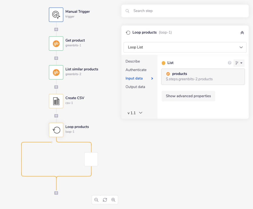Click Show advanced properties button

click(188, 96)
